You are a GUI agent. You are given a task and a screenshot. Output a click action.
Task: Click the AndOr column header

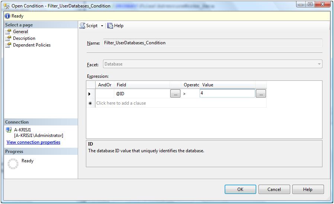105,85
